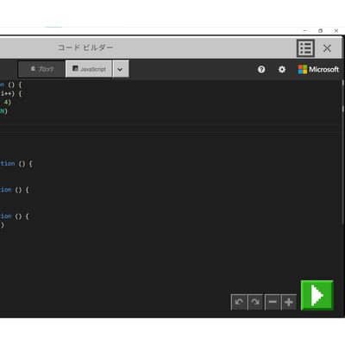Click the code line ending 'i++) {'
The image size is (345, 345).
(11, 93)
